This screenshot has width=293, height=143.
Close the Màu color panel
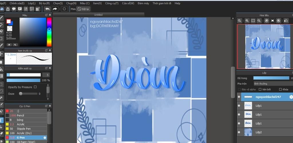50,15
